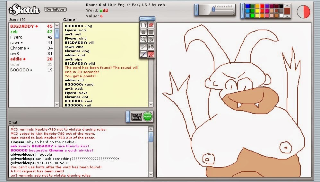Pick the white color swatch
This screenshot has width=320, height=182.
point(281,15)
